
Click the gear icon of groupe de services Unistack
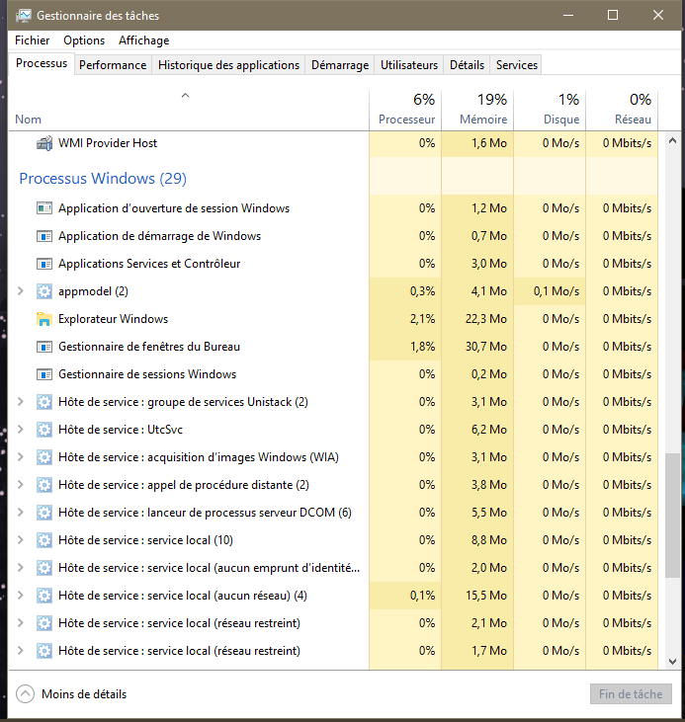pos(44,402)
